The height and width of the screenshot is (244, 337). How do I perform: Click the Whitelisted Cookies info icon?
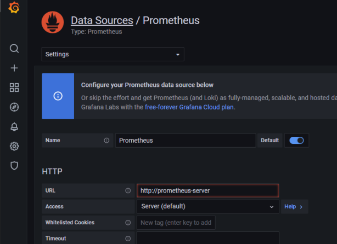[128, 223]
